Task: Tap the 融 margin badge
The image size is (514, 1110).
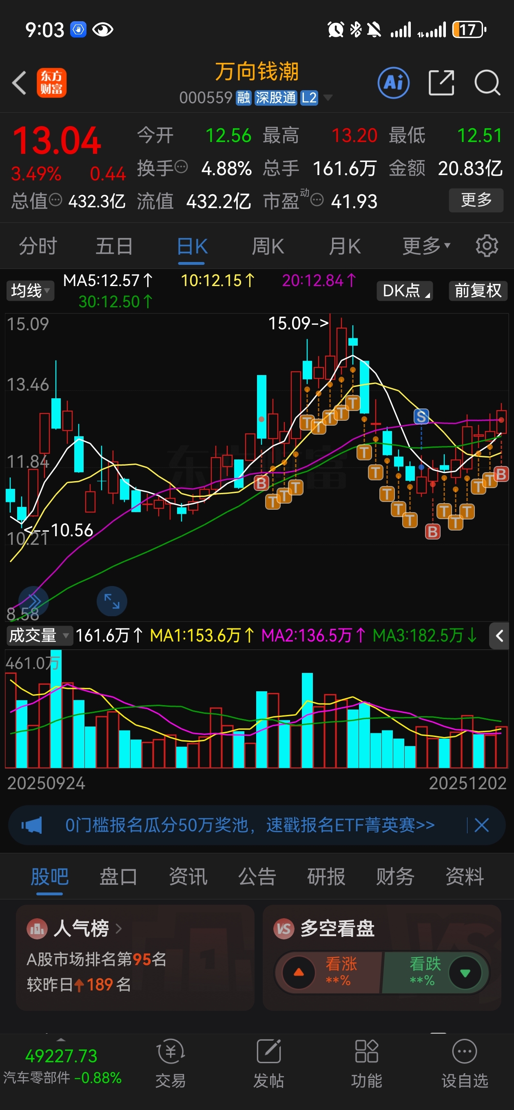Action: [244, 98]
